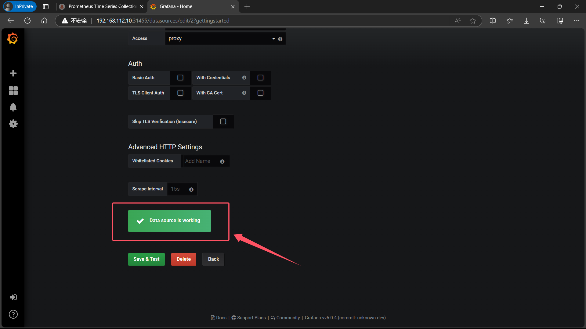
Task: Enable the With CA Cert checkbox
Action: coord(260,93)
